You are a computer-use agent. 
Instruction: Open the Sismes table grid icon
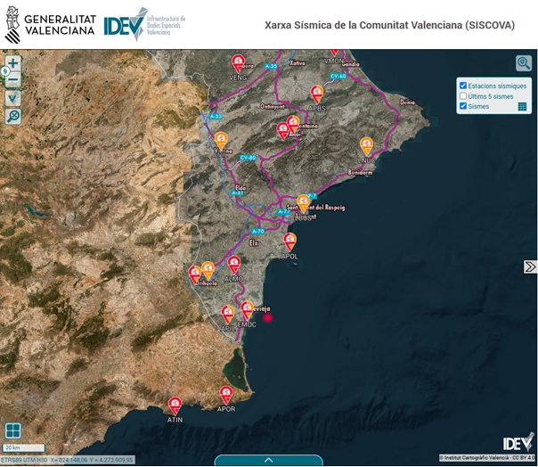click(x=523, y=107)
